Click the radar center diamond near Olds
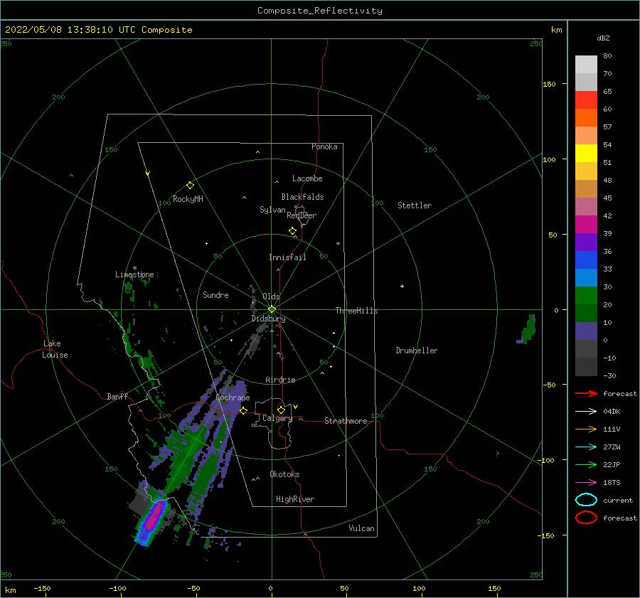 click(272, 309)
